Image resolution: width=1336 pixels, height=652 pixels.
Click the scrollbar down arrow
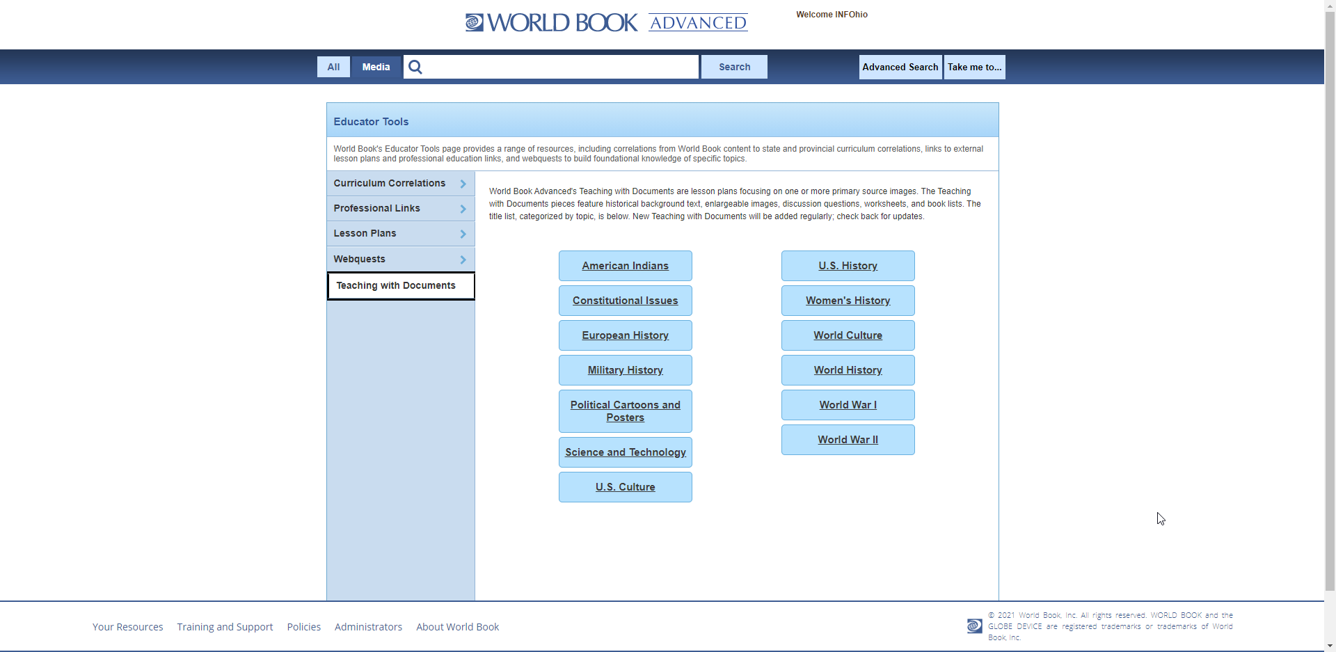[x=1330, y=646]
